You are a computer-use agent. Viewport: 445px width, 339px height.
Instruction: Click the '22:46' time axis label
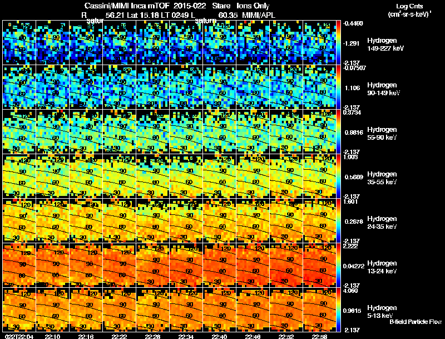pos(253,336)
